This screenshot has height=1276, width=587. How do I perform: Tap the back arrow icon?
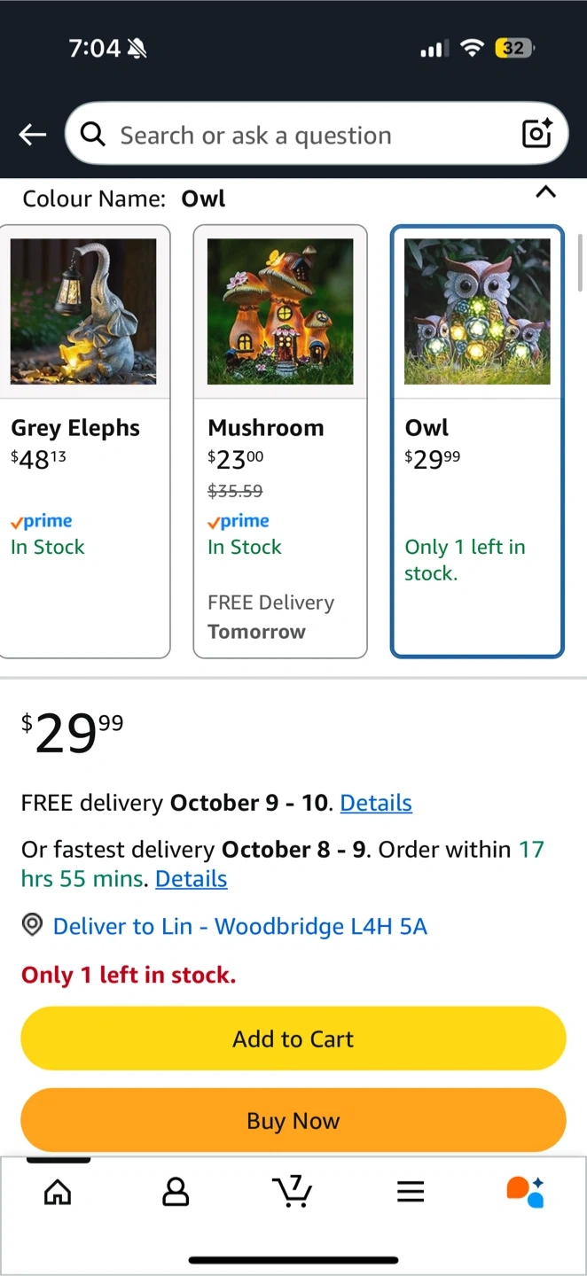click(33, 135)
